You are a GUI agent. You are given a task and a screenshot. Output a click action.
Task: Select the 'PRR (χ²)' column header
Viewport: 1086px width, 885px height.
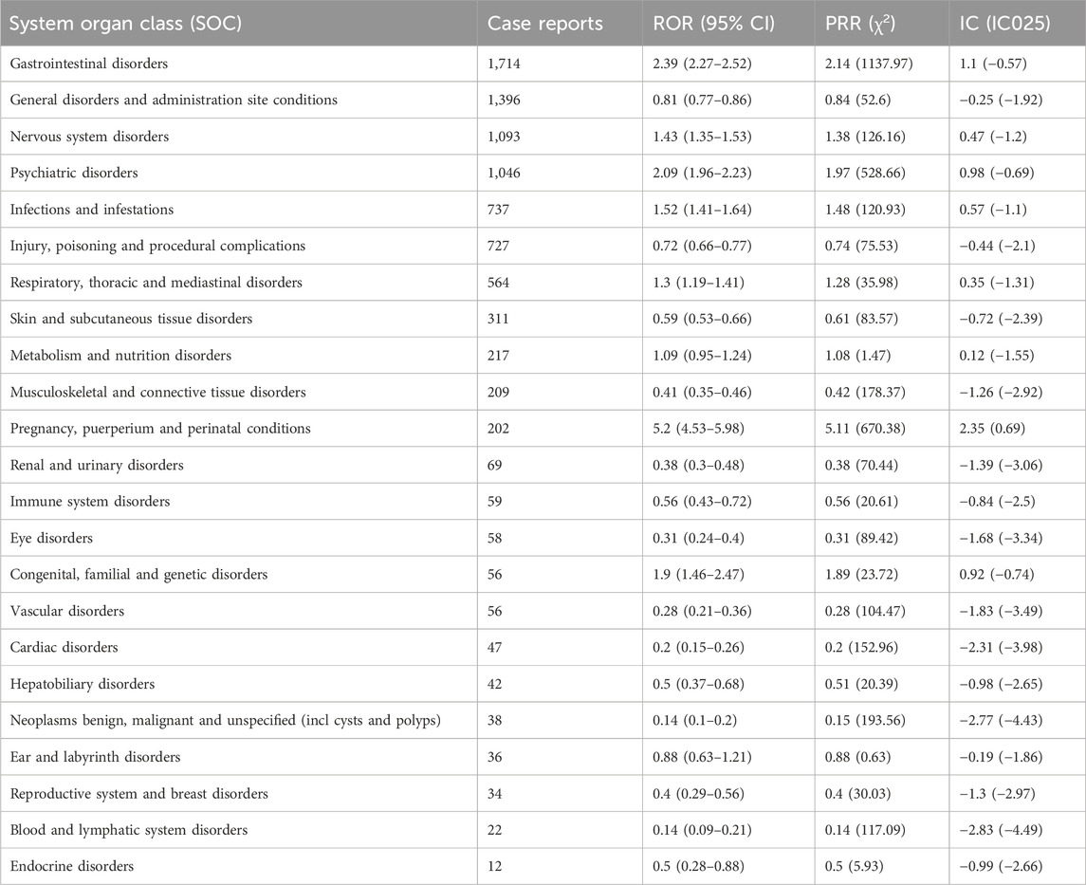coord(860,23)
